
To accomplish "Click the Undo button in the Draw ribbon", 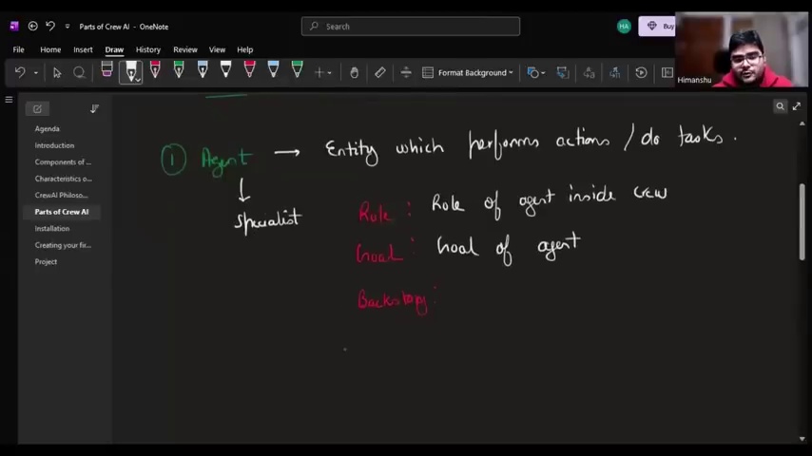I will pos(20,72).
